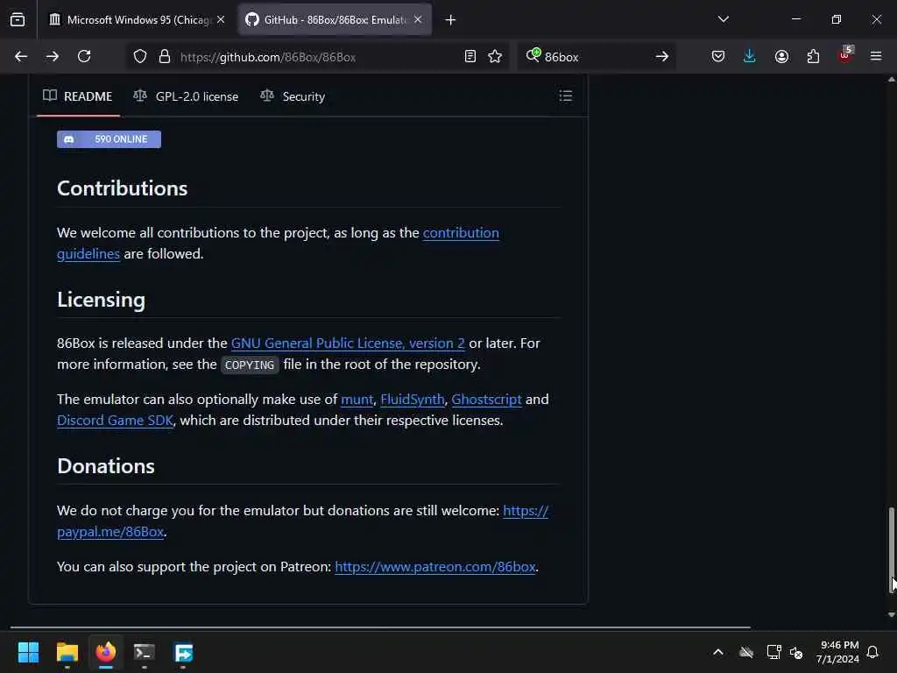Open the Windows Start menu

point(28,652)
